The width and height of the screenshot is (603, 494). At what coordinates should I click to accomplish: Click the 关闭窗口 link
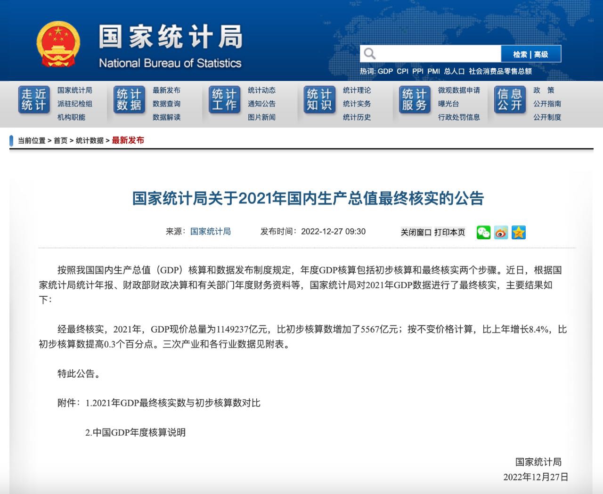click(416, 232)
